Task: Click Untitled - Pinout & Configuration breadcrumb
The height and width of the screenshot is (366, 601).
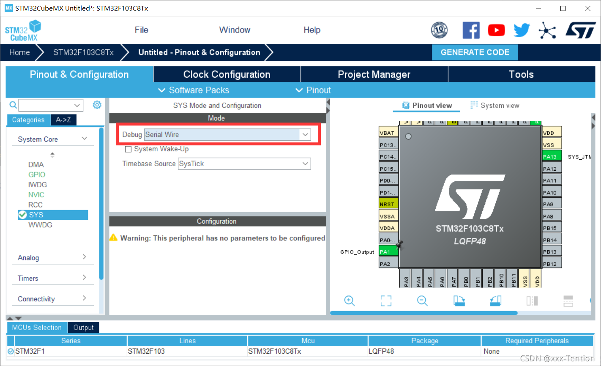Action: pyautogui.click(x=199, y=52)
